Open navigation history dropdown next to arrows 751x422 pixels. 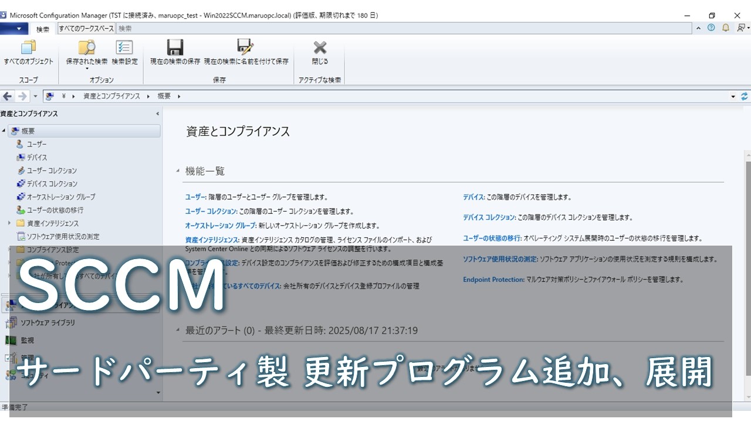[x=35, y=96]
